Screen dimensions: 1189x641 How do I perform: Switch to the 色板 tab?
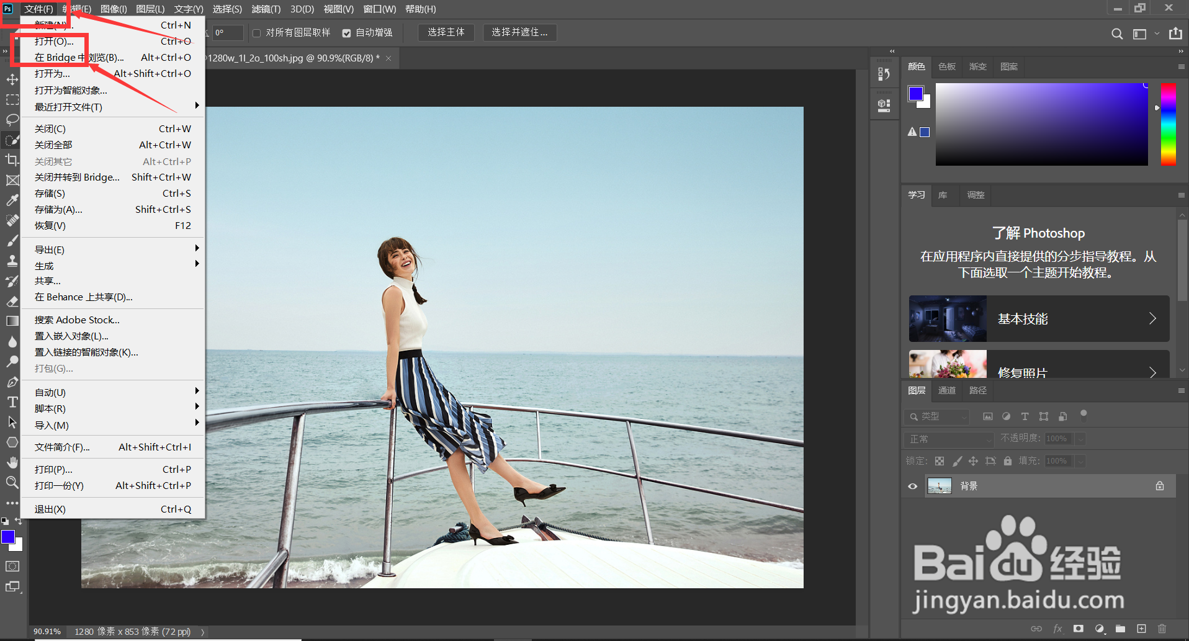click(947, 66)
